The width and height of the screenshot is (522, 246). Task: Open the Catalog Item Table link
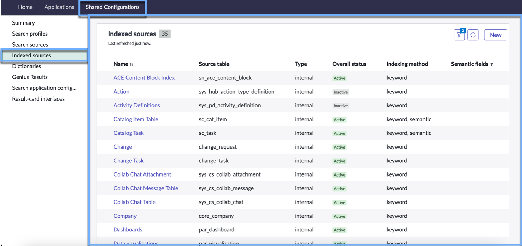[x=136, y=119]
